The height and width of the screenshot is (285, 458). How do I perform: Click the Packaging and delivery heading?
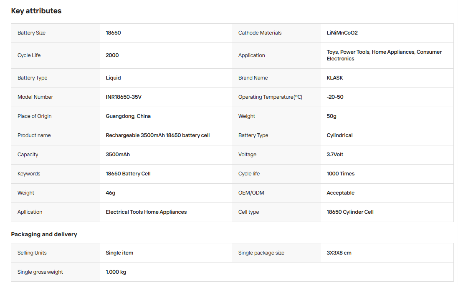click(x=44, y=234)
